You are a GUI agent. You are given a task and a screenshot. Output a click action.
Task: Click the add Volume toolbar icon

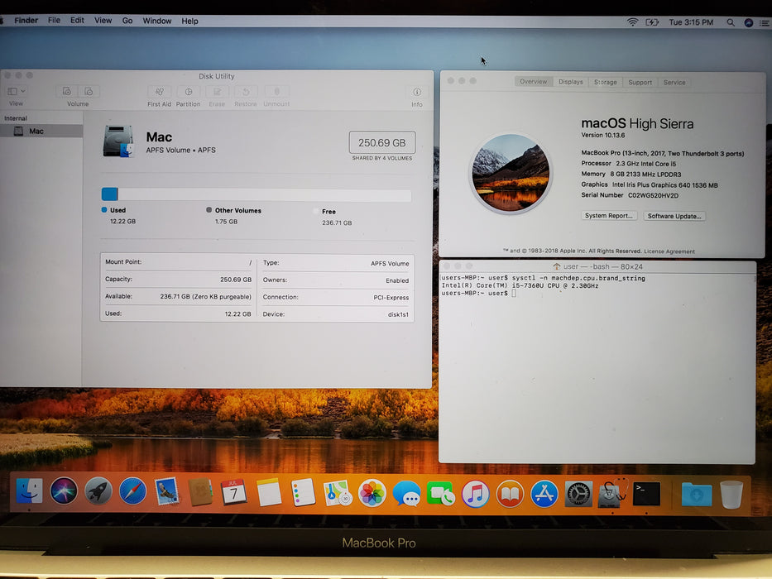point(66,92)
